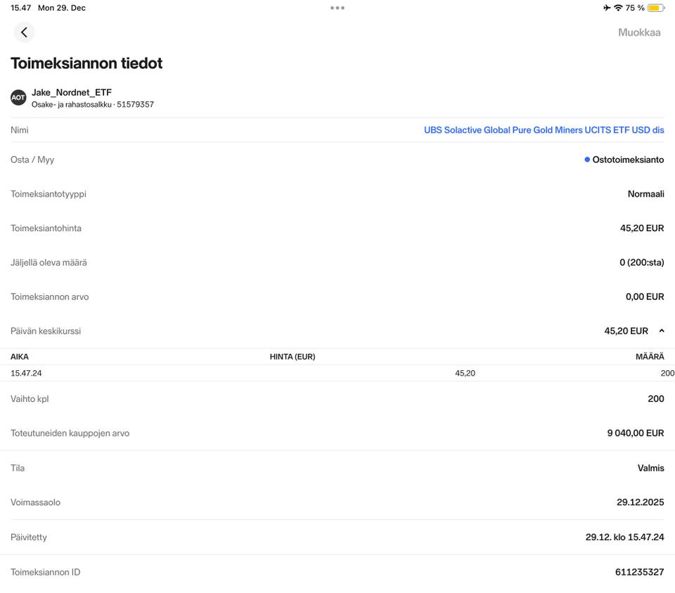This screenshot has height=593, width=675.
Task: Click the Voimassaolo date 29.12.2025
Action: [640, 502]
